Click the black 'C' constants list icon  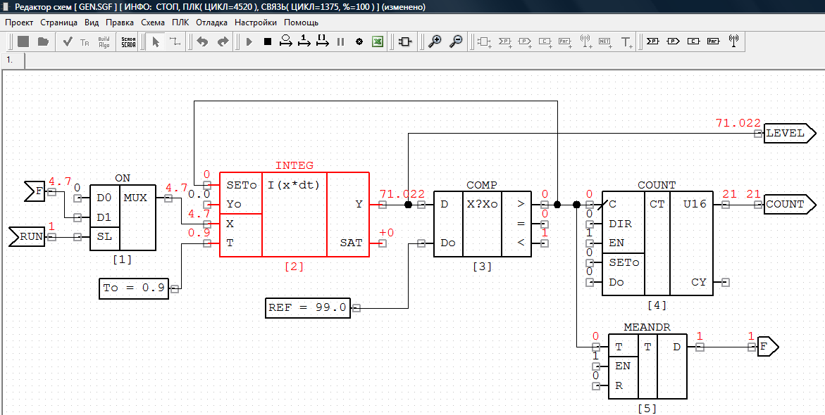[693, 41]
